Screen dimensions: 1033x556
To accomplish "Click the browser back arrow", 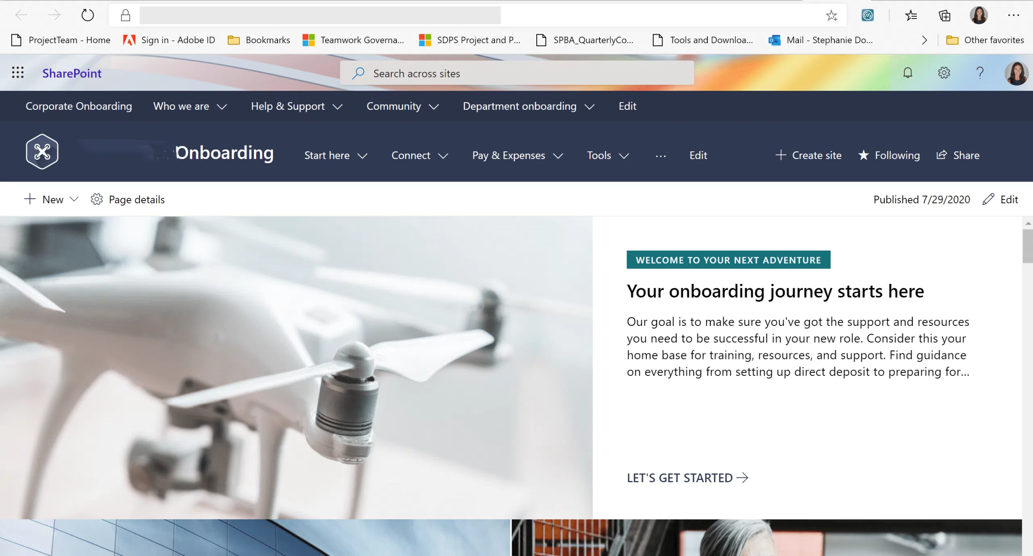I will tap(21, 15).
